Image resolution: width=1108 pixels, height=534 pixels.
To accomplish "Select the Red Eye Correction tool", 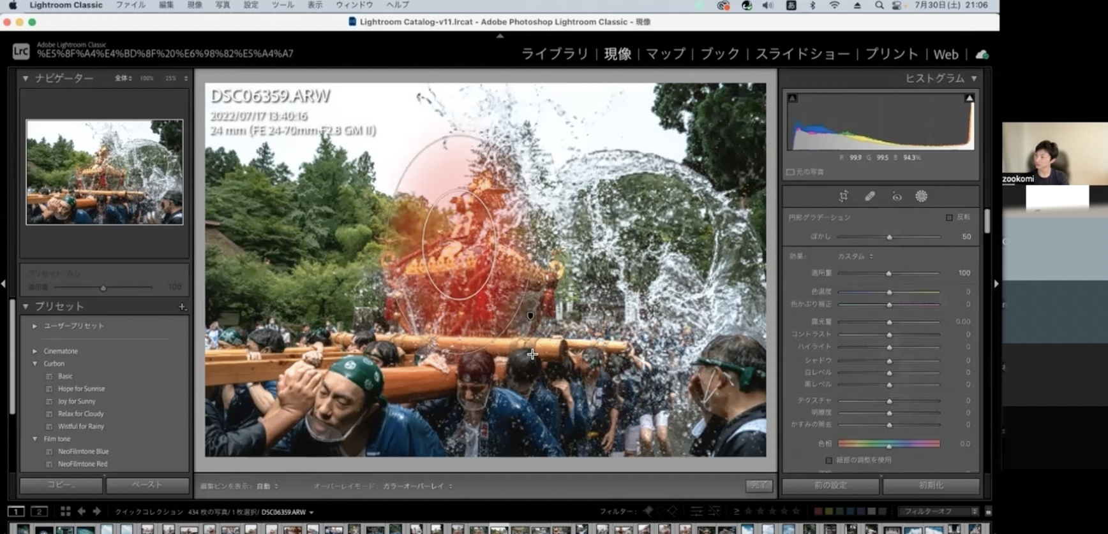I will click(x=897, y=197).
